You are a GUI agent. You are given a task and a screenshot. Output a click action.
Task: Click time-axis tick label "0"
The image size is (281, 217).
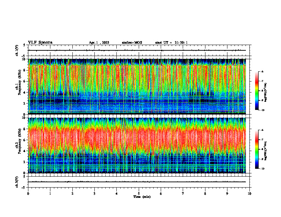click(28, 194)
